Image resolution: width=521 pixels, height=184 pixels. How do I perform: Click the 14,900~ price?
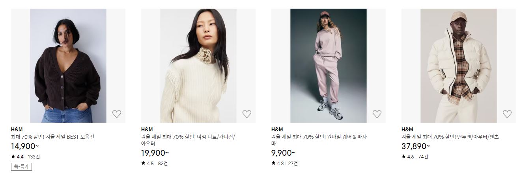(25, 147)
